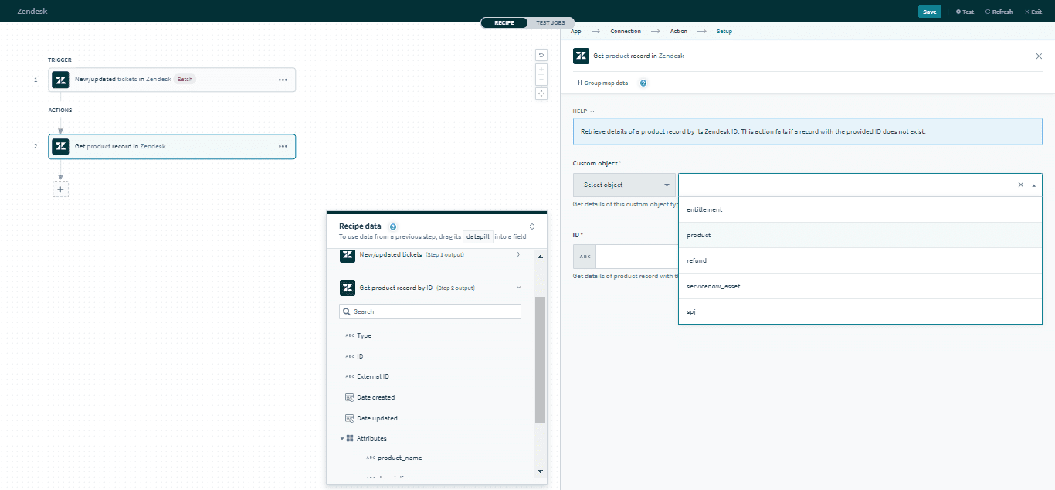Fit the recipe to screen using canvas control

tap(541, 93)
